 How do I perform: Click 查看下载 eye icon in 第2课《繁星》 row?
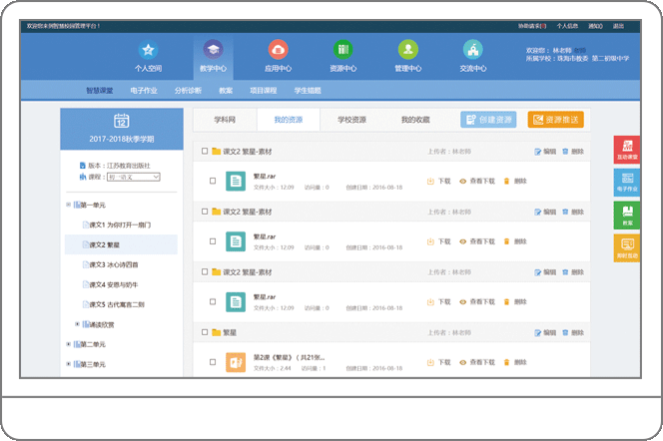coord(462,362)
